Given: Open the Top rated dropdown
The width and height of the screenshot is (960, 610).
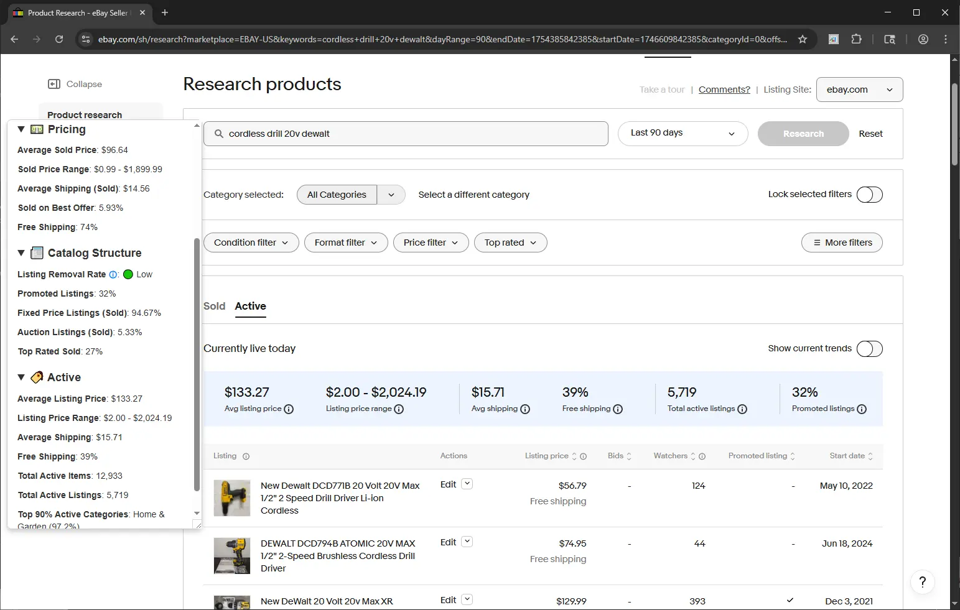Looking at the screenshot, I should click(511, 243).
